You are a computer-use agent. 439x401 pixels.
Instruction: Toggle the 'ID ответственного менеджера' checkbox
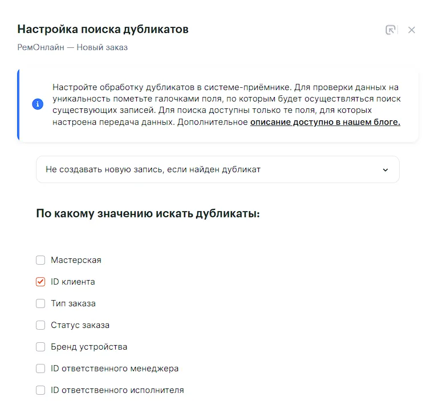pos(40,368)
